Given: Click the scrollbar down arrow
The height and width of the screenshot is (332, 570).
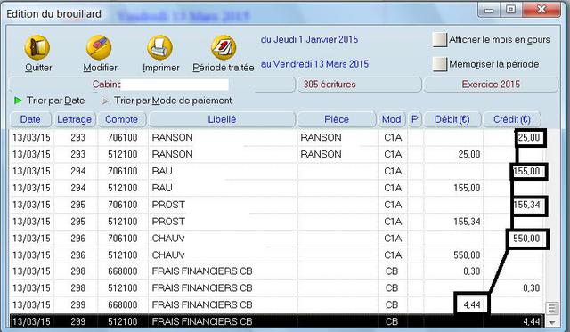Looking at the screenshot, I should [552, 322].
